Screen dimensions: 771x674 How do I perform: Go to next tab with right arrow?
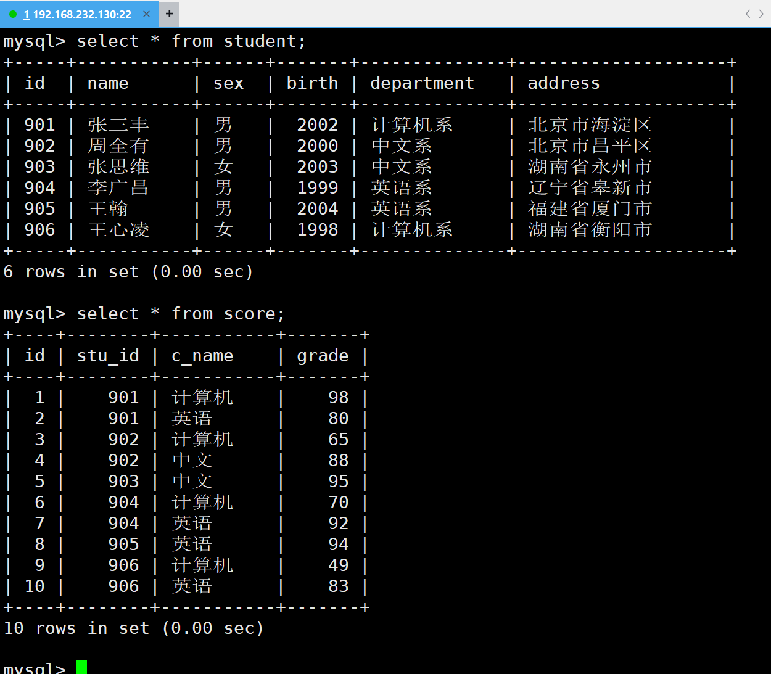[761, 14]
